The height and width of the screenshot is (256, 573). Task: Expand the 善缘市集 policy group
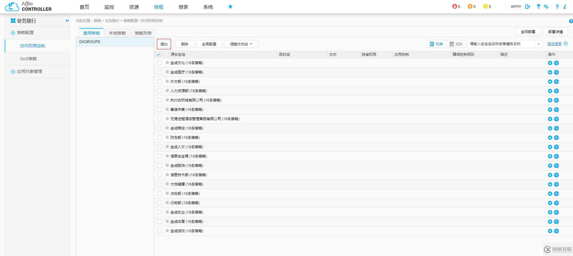click(167, 109)
